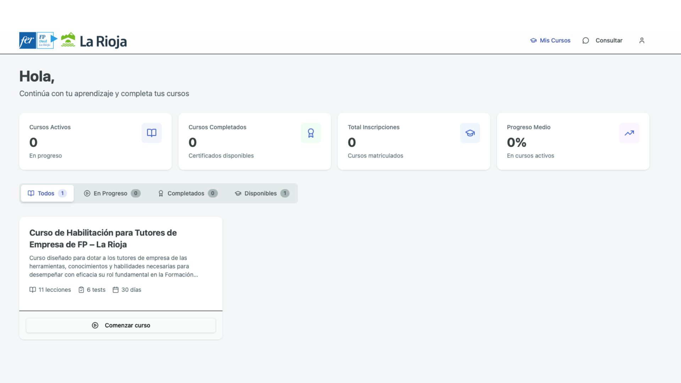Click the fer FP Dual logo
Viewport: 681px width, 383px height.
(38, 40)
